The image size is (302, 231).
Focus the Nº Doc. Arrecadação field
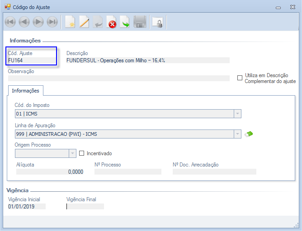[x=214, y=171]
